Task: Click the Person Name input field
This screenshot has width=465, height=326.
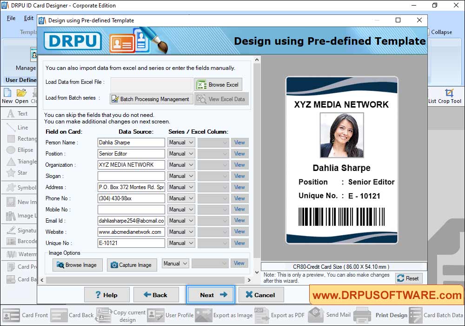Action: (x=131, y=143)
